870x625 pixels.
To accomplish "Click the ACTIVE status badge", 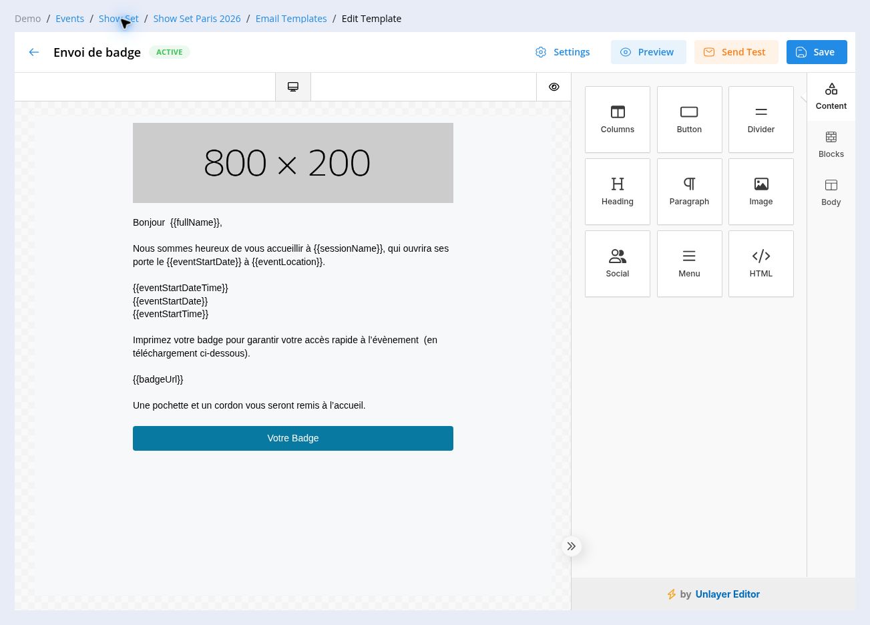I will pos(170,52).
